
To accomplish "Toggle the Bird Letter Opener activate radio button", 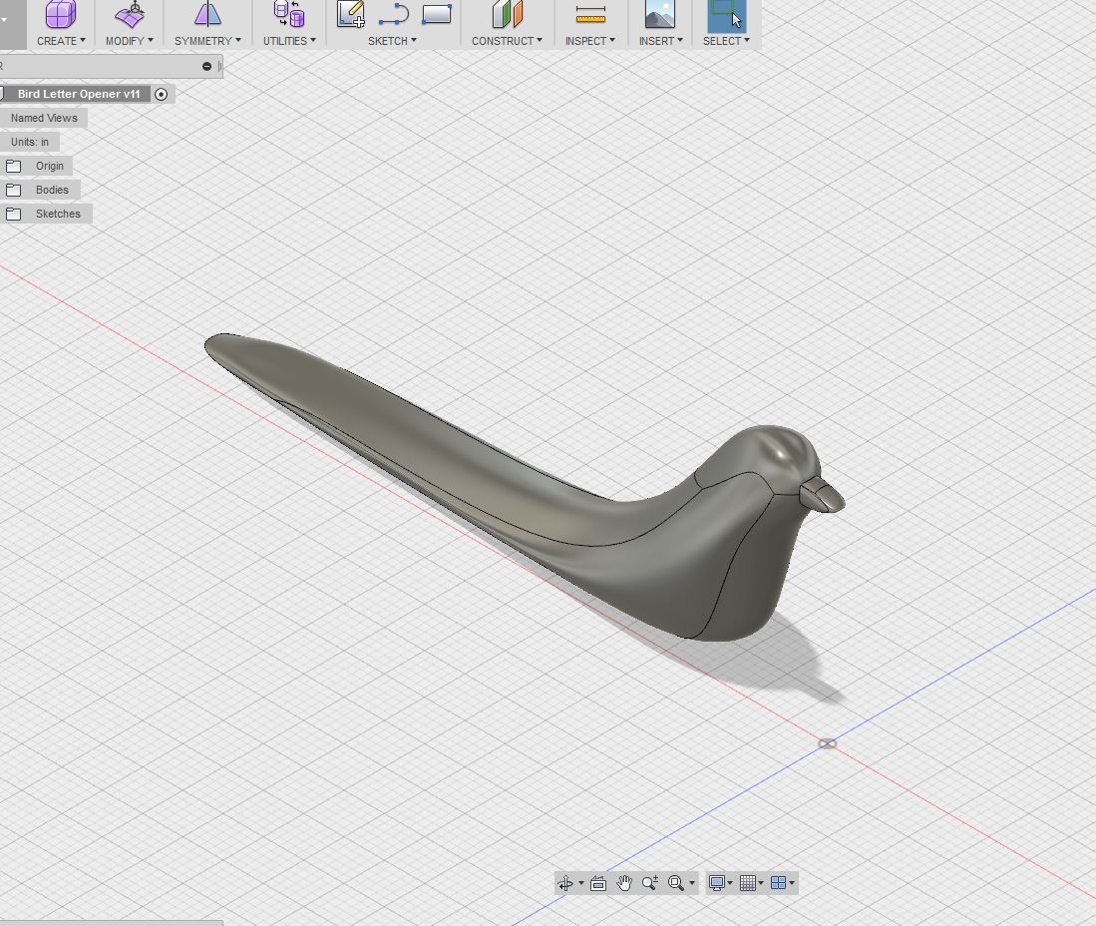I will pyautogui.click(x=161, y=95).
